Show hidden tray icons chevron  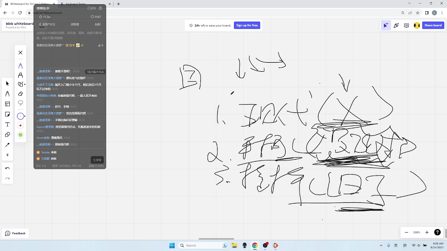pos(381,245)
